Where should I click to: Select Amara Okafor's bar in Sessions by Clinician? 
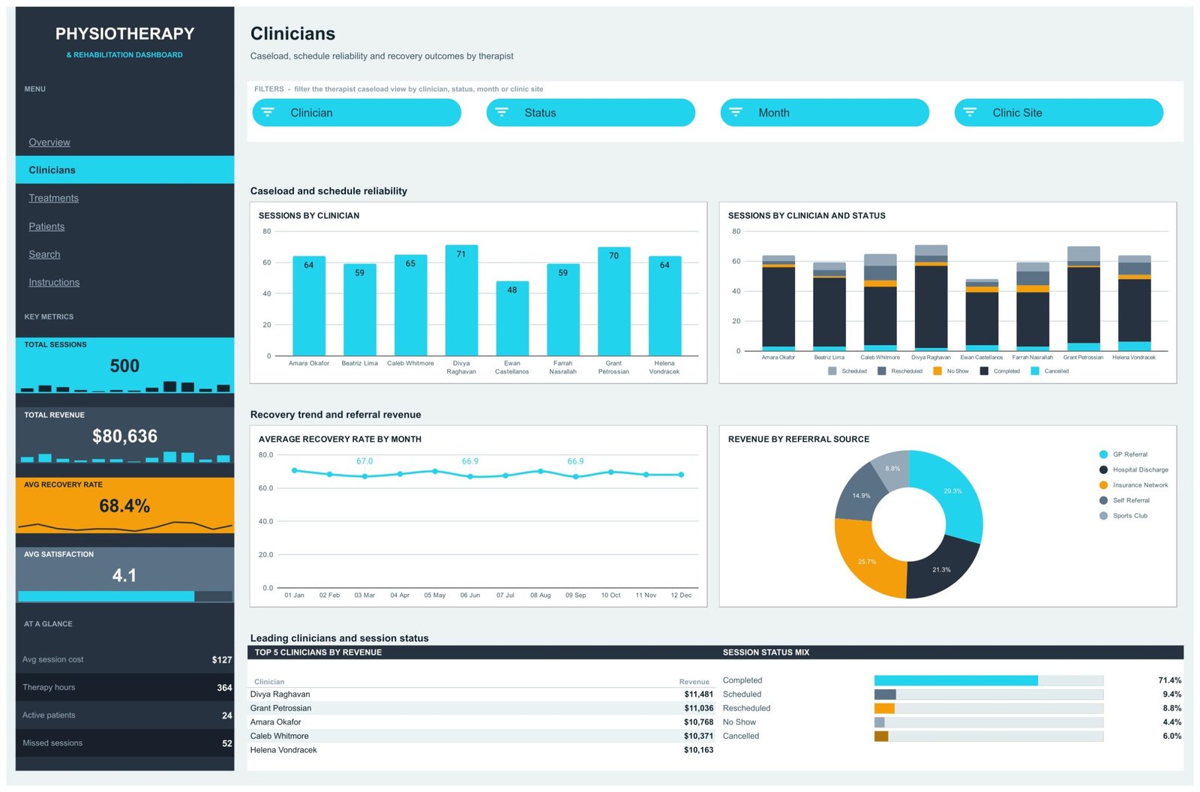[309, 306]
